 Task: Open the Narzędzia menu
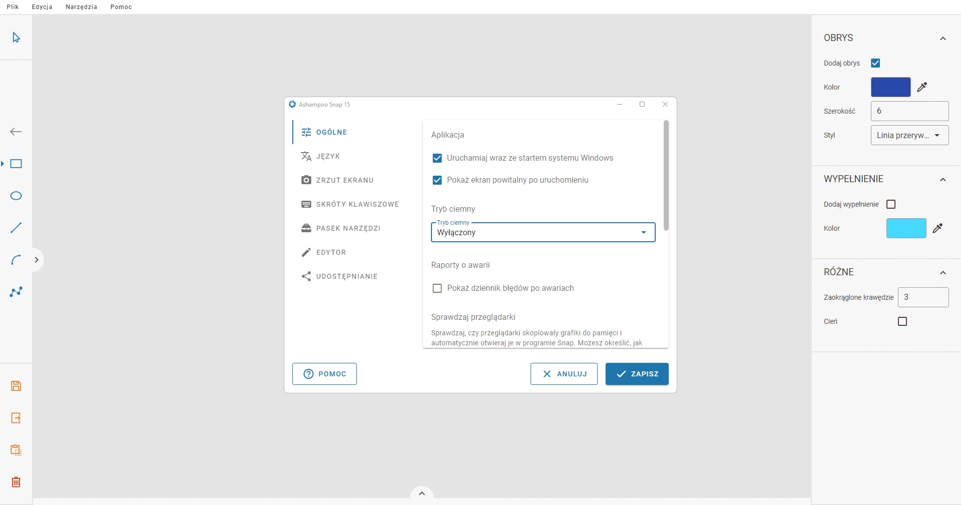[81, 7]
